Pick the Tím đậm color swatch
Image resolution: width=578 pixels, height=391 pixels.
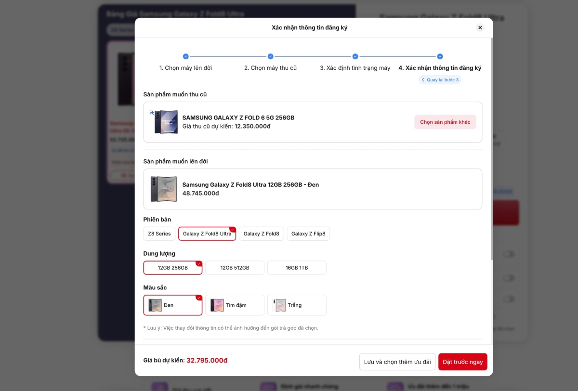click(x=235, y=305)
